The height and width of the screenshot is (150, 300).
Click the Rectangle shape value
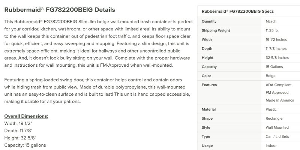pyautogui.click(x=275, y=118)
